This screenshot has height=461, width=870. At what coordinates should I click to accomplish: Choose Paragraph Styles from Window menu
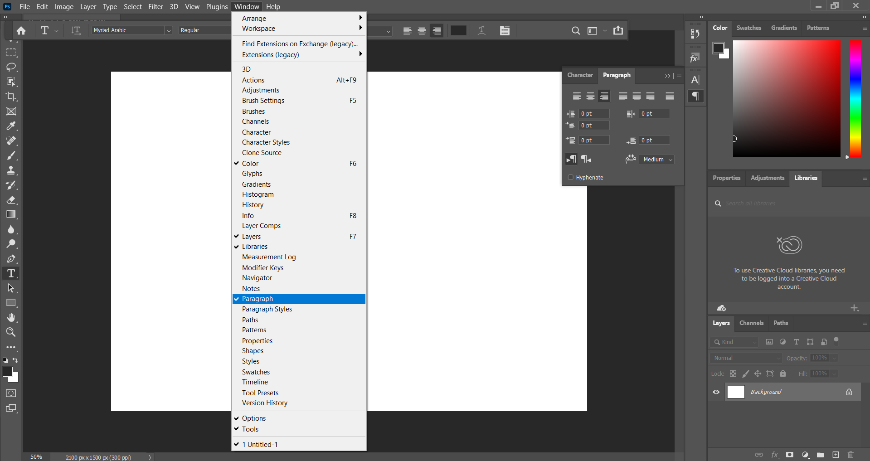click(x=267, y=309)
